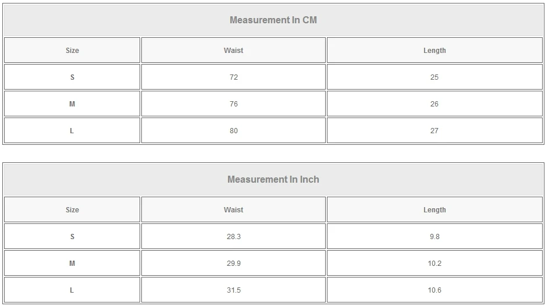Click the Size header in Inch table
This screenshot has width=545, height=306.
click(x=72, y=210)
